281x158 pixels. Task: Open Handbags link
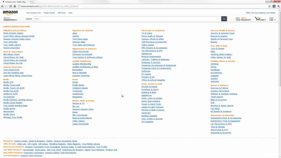coord(215,70)
